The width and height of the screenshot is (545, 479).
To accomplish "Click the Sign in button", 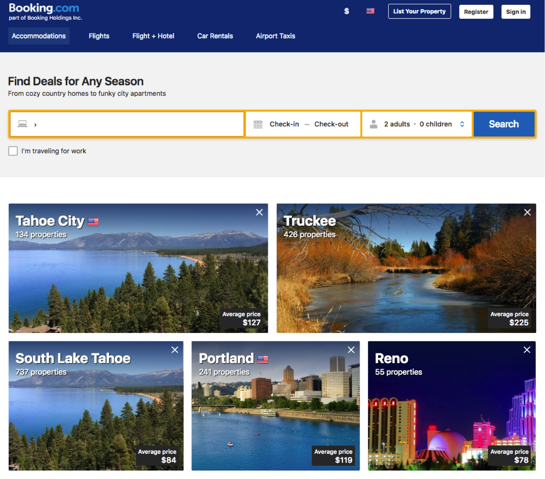I will pos(516,12).
